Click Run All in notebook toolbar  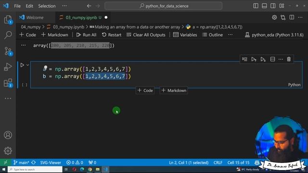point(87,35)
